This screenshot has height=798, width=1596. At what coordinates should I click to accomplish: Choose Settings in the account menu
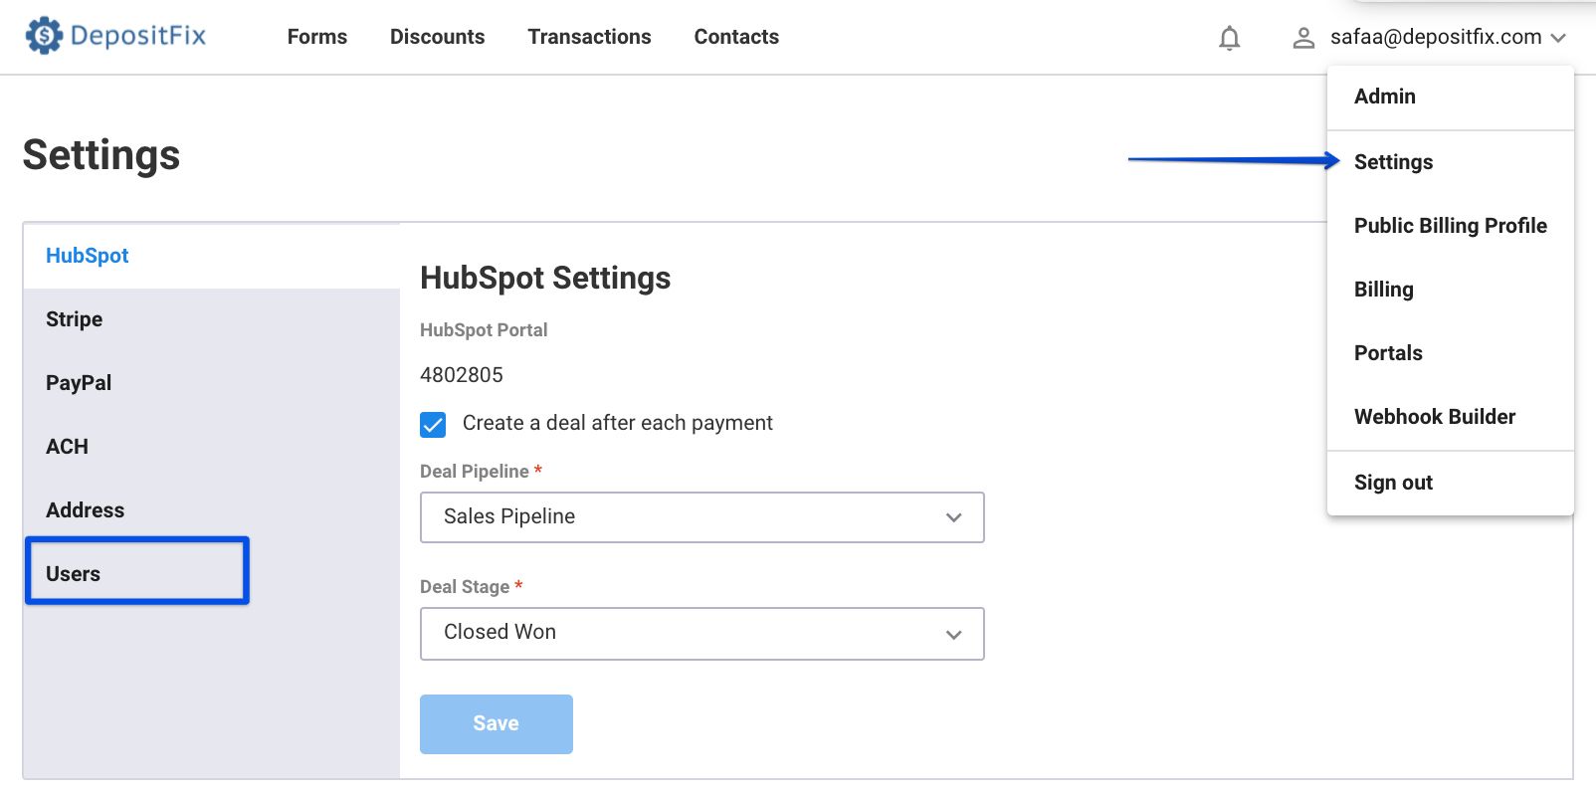(1451, 162)
